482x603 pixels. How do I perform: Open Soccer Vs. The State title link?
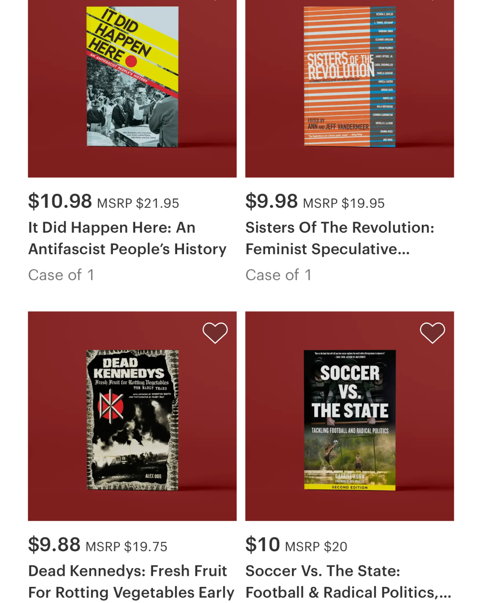pos(348,582)
